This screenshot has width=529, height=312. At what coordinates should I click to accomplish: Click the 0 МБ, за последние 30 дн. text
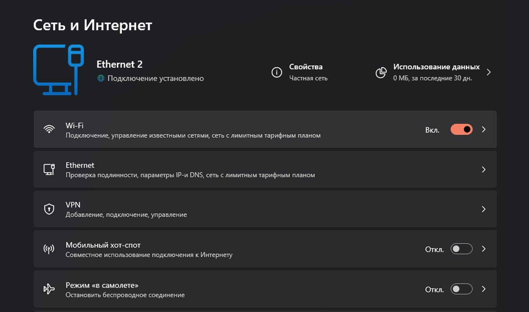point(432,78)
